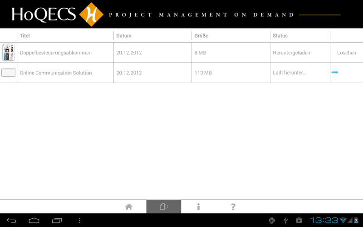This screenshot has width=363, height=227.
Task: Tap the battery status icon
Action: click(356, 220)
